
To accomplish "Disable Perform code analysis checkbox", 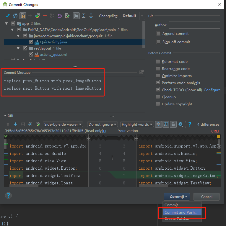I will click(x=158, y=83).
